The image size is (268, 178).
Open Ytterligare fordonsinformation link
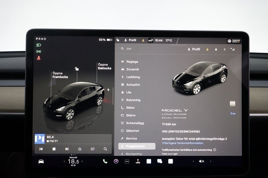(x=182, y=143)
